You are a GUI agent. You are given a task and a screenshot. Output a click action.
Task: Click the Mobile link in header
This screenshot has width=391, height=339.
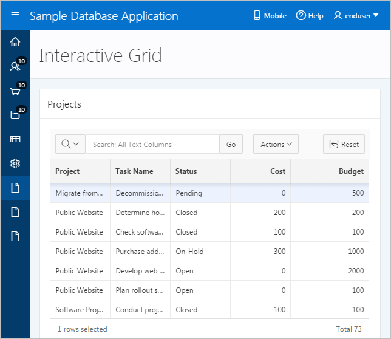[x=270, y=16]
